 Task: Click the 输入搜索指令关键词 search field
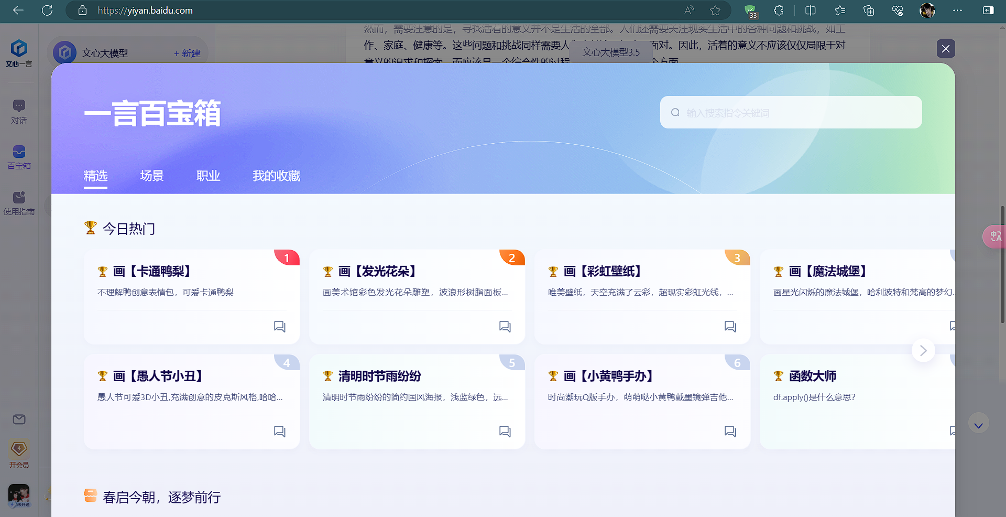tap(791, 112)
